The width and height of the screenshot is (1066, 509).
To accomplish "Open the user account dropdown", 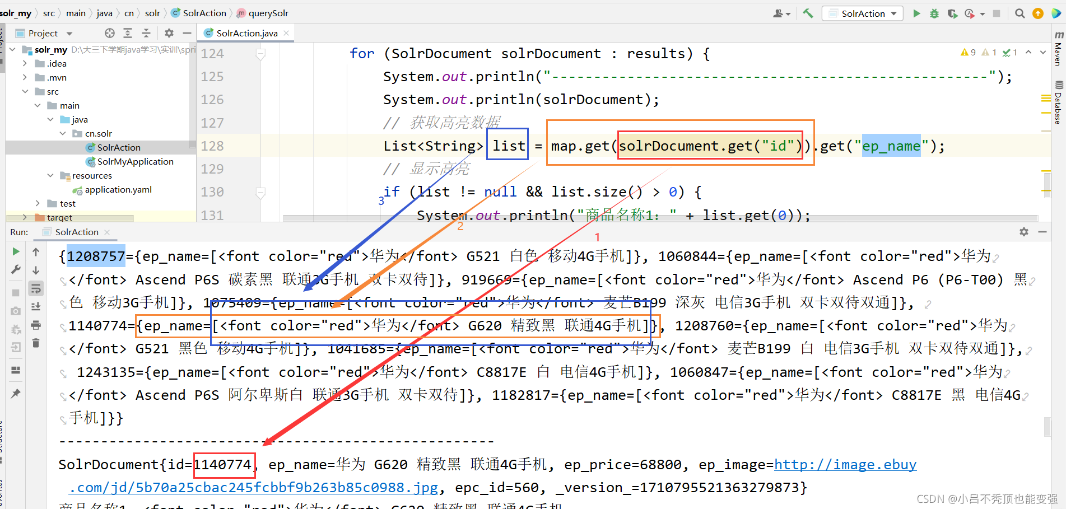I will 782,13.
